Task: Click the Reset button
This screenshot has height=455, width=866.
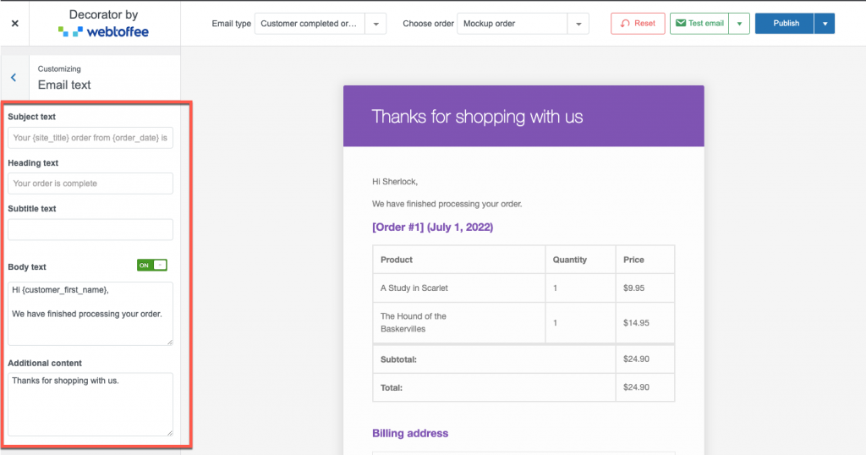Action: 638,24
